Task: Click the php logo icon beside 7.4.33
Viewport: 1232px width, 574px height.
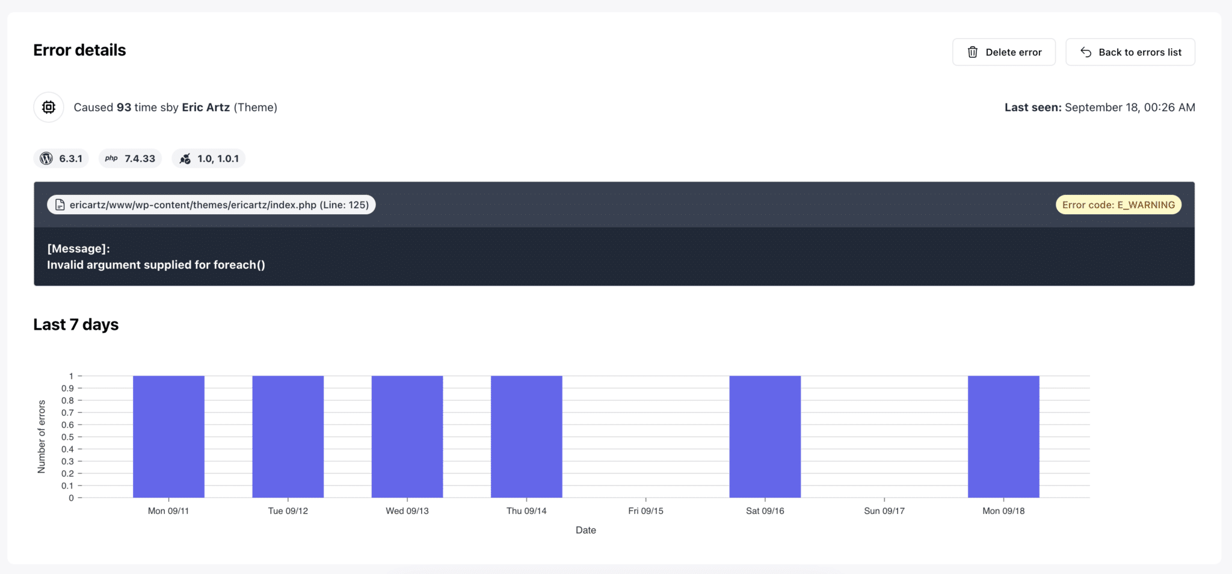Action: tap(111, 158)
